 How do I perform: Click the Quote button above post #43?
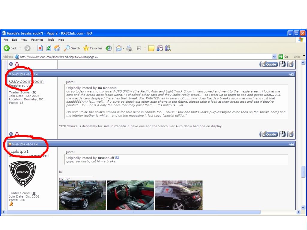269,64
